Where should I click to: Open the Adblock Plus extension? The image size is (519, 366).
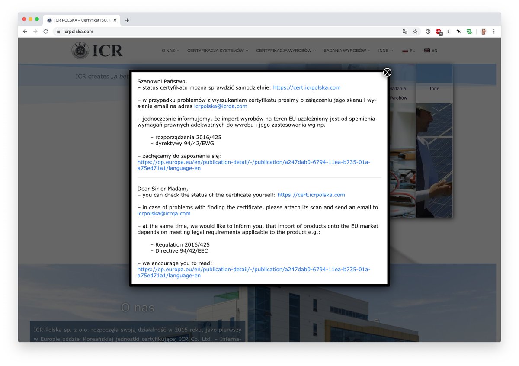coord(439,32)
